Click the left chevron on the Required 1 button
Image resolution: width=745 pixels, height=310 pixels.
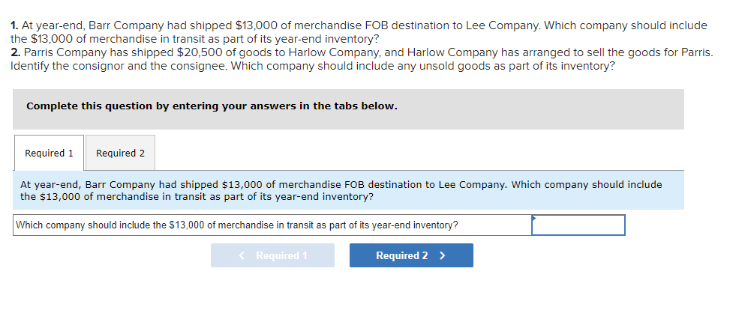click(242, 255)
